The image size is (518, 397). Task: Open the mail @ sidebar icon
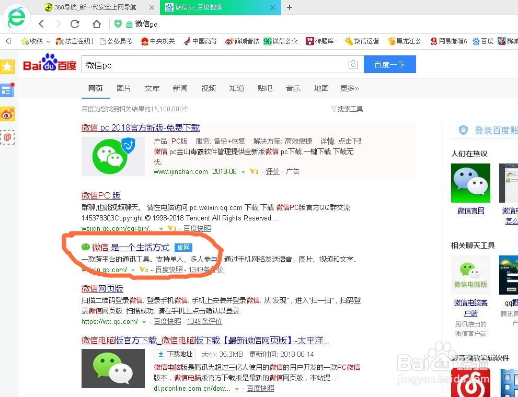click(7, 137)
